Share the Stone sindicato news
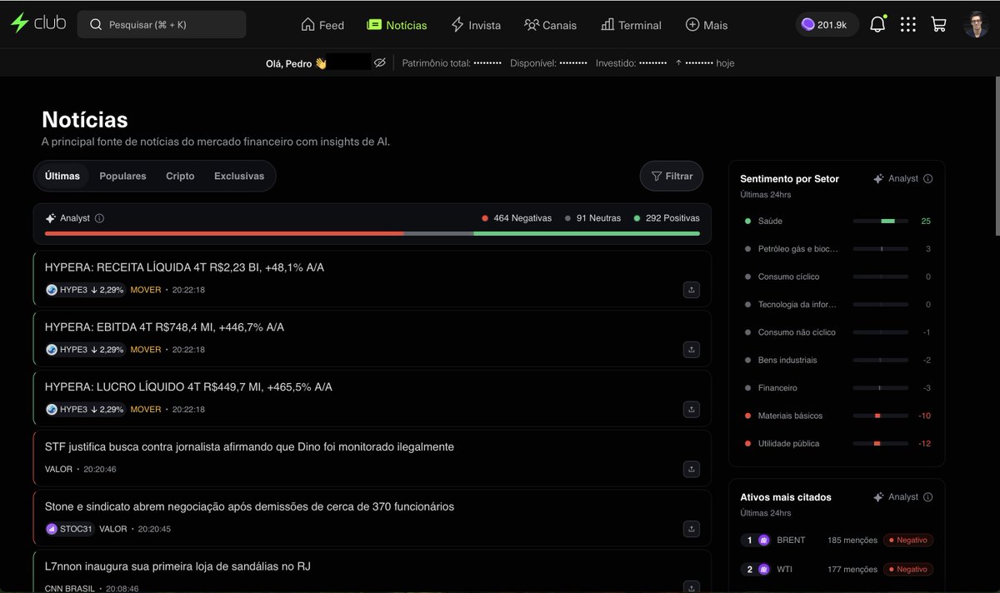The width and height of the screenshot is (1000, 593). (x=691, y=529)
